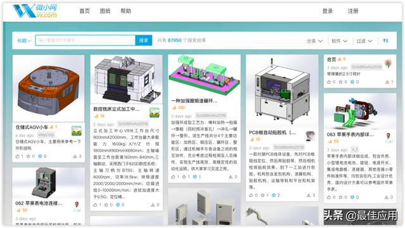Favorite the PCB板自动贴胶机 card star icon
Image resolution: width=405 pixels, height=228 pixels.
tap(263, 195)
